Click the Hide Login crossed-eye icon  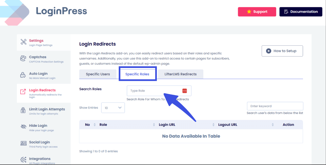(x=24, y=127)
